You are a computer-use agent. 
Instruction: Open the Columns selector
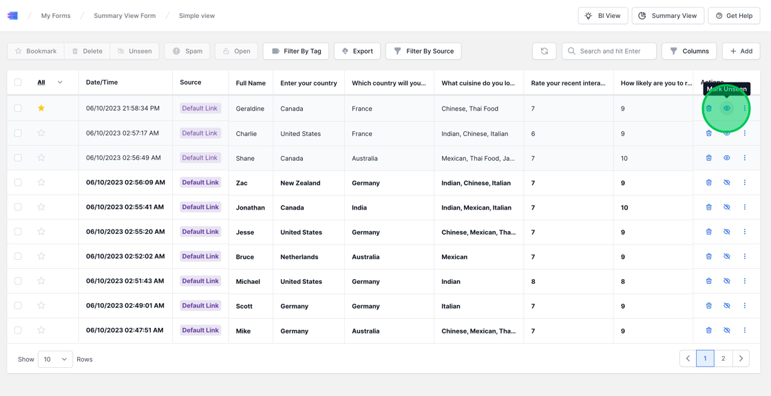pos(689,51)
